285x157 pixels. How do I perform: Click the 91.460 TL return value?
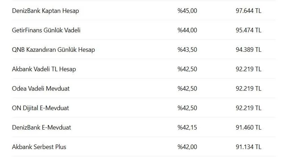(249, 128)
